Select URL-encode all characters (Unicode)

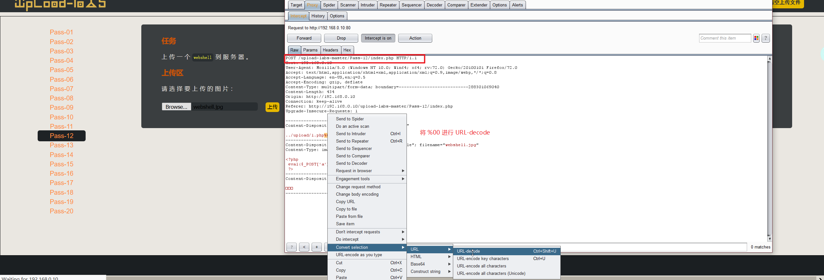(x=507, y=274)
